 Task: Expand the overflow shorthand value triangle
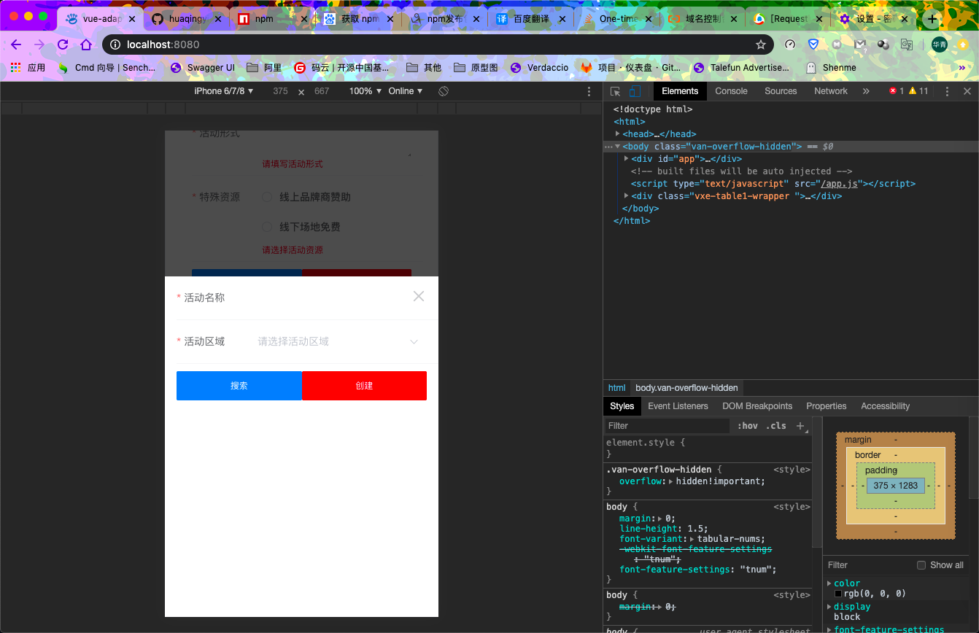671,481
